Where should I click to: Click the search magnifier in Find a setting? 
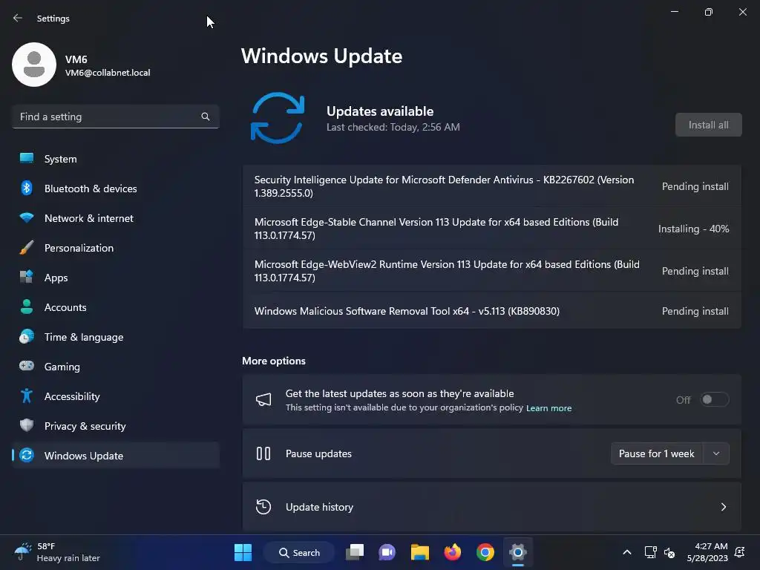206,117
